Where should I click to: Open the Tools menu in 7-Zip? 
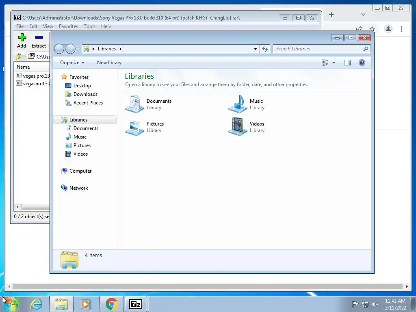[x=89, y=26]
